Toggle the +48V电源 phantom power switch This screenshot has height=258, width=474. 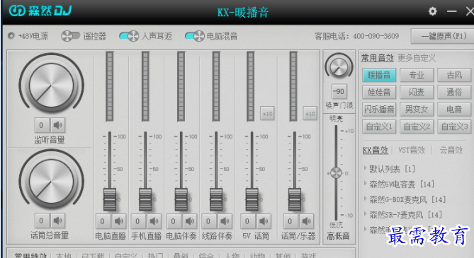coord(11,36)
